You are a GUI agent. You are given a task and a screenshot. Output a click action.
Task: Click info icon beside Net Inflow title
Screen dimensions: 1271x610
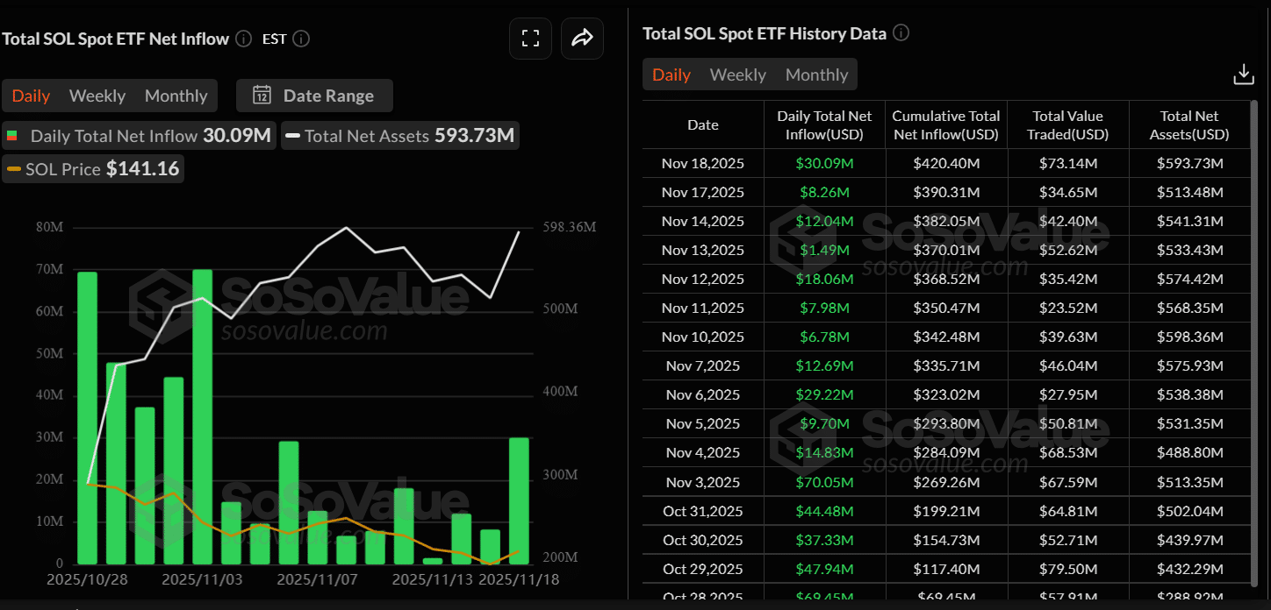tap(243, 39)
